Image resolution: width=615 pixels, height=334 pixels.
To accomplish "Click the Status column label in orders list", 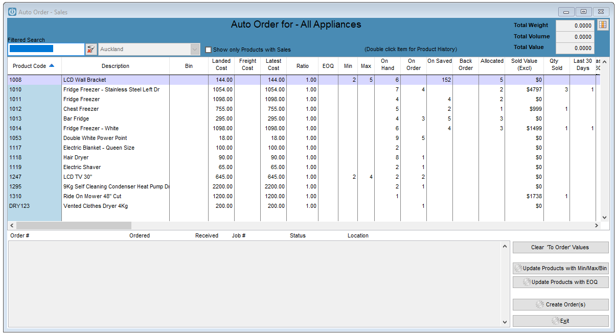I will pyautogui.click(x=298, y=235).
